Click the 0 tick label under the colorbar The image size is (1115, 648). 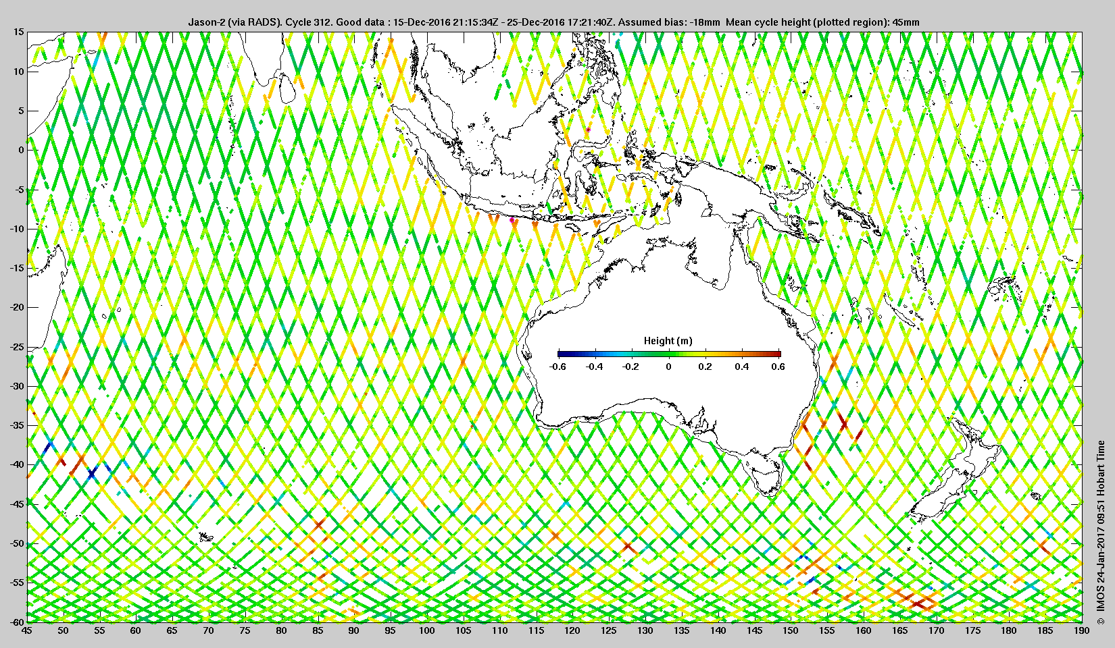coord(669,367)
